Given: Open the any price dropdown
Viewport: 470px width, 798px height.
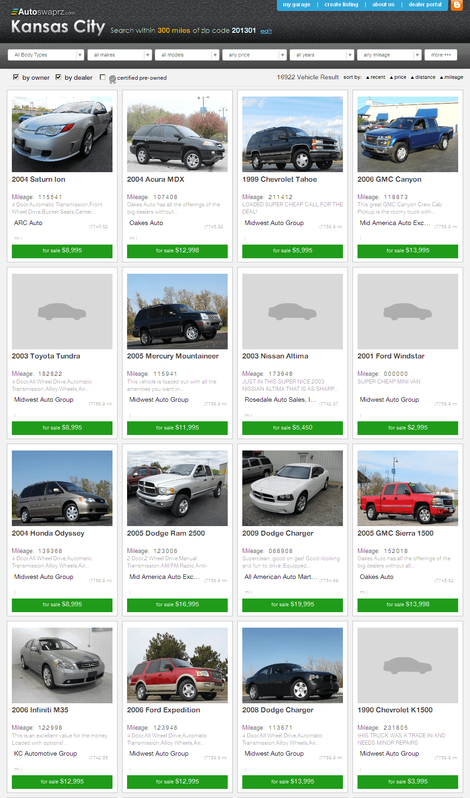Looking at the screenshot, I should click(254, 55).
